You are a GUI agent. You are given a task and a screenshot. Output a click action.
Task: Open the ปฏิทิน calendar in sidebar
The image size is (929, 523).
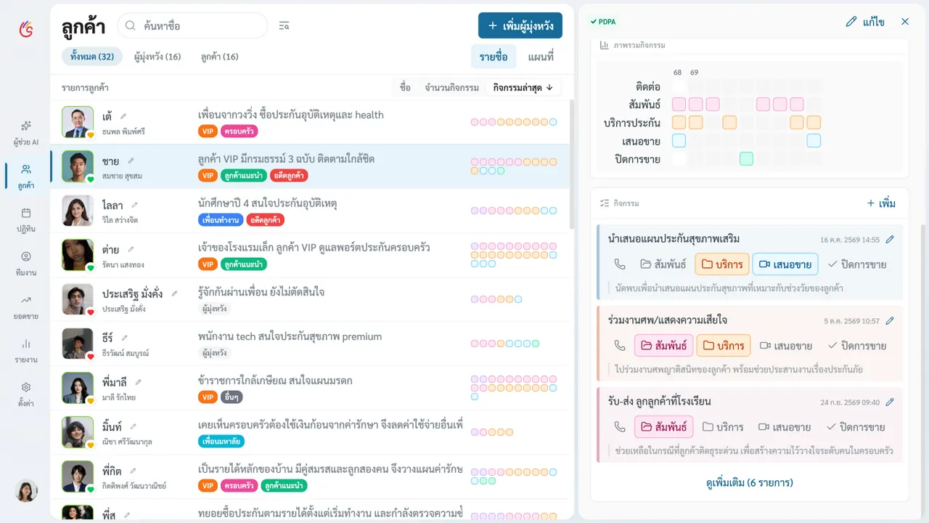click(x=26, y=219)
